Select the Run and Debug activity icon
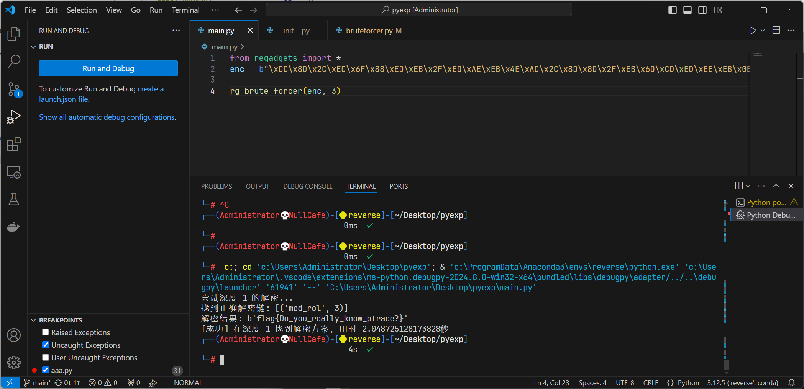 pos(14,117)
